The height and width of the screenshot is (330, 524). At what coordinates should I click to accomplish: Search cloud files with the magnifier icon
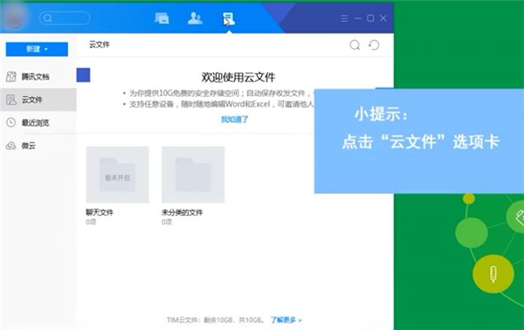point(355,45)
